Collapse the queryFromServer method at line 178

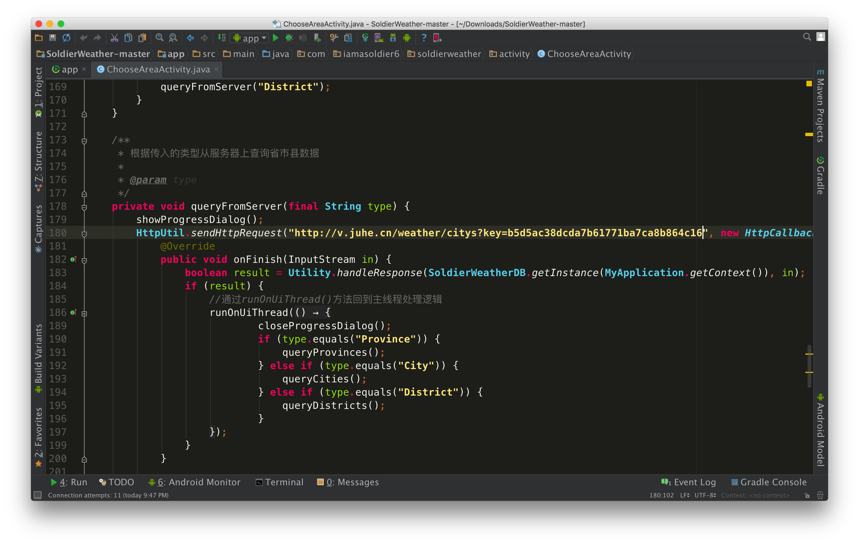(84, 207)
